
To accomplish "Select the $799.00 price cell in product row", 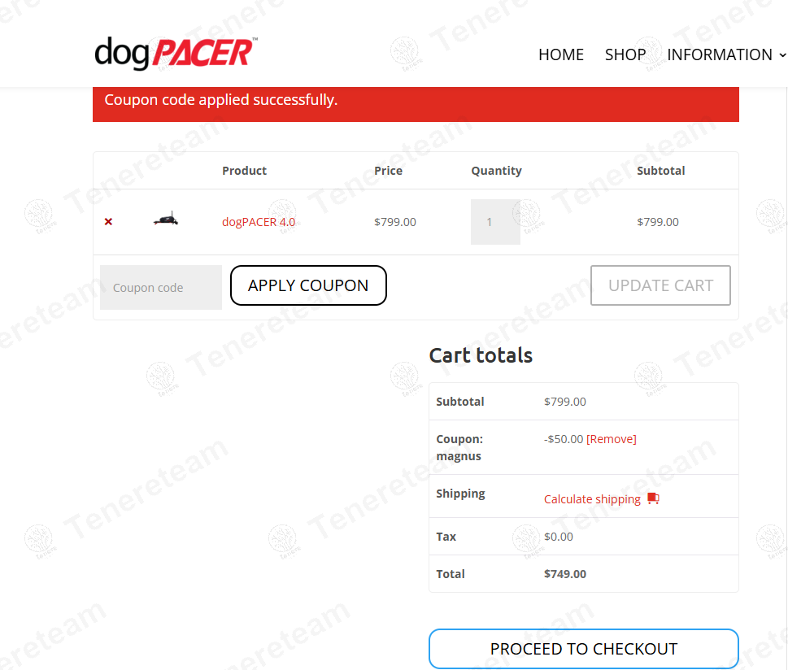I will (395, 222).
